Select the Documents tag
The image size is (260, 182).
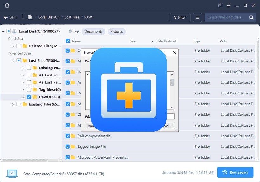[x=93, y=31]
